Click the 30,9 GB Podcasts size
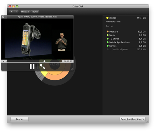Image resolution: width=156 pixels, height=133 pixels. tap(141, 32)
